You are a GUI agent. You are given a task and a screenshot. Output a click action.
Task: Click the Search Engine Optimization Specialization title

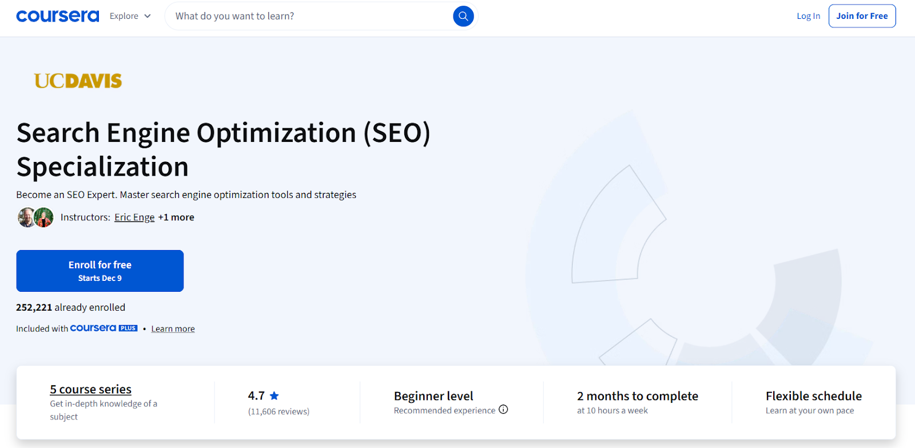pos(223,150)
